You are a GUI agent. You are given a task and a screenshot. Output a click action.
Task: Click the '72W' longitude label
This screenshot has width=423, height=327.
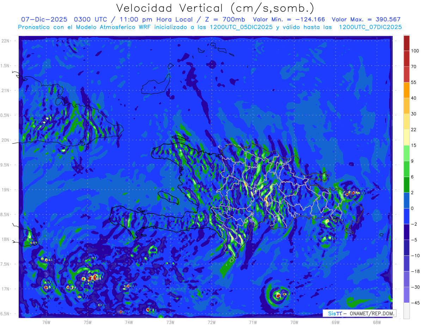(x=211, y=322)
